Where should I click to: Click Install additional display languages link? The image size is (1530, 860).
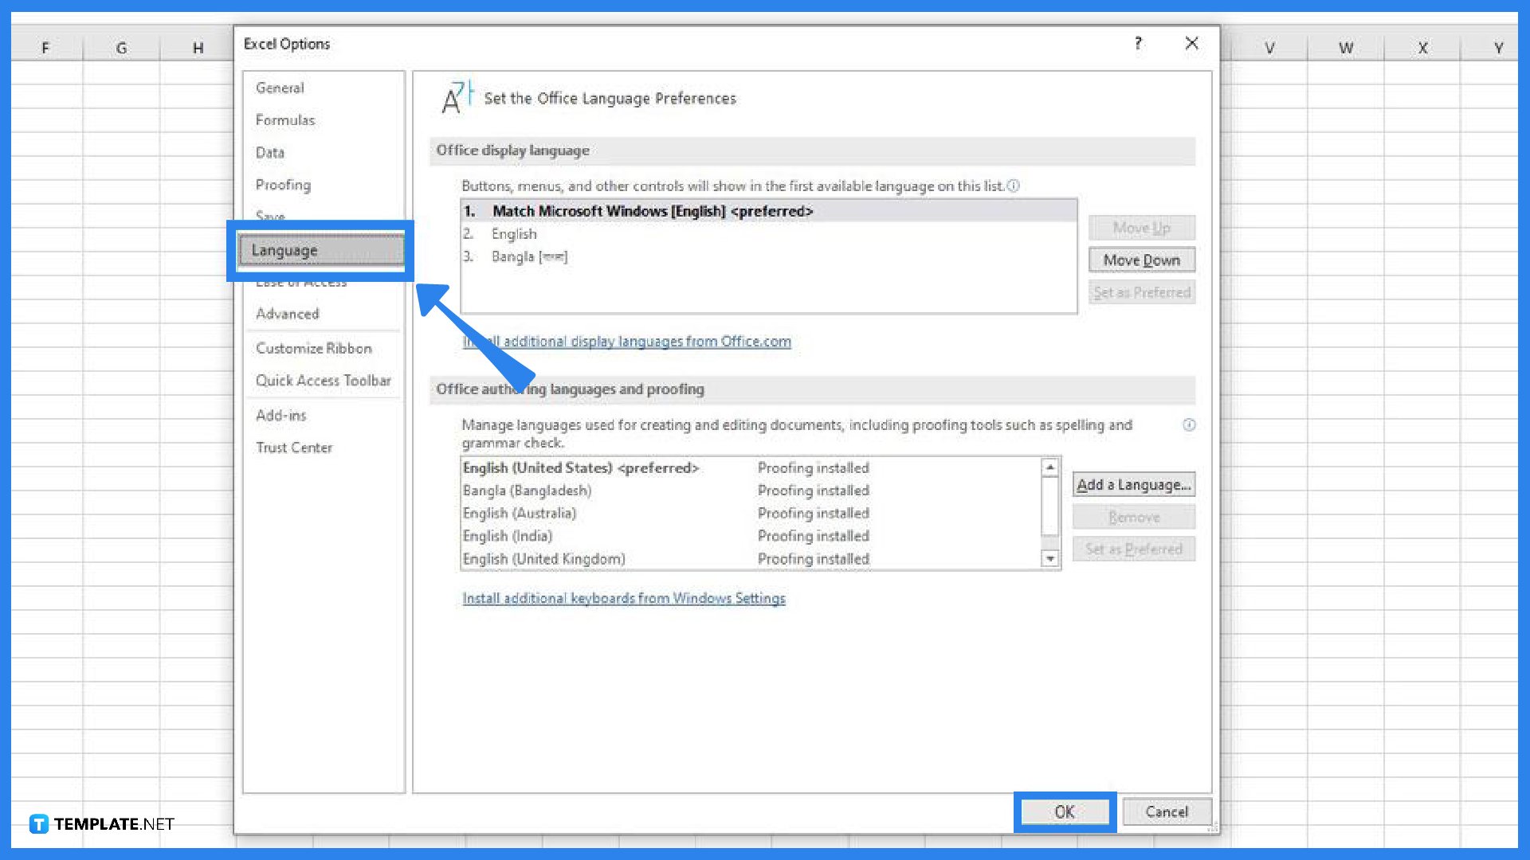[626, 342]
